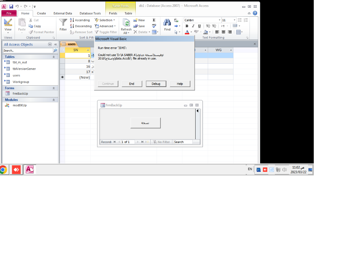Click the background fill color bucket
Image resolution: width=348 pixels, height=261 pixels.
[x=206, y=32]
